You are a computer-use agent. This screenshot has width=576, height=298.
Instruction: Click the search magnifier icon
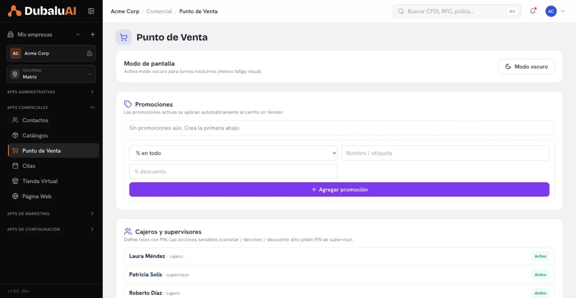(x=401, y=12)
